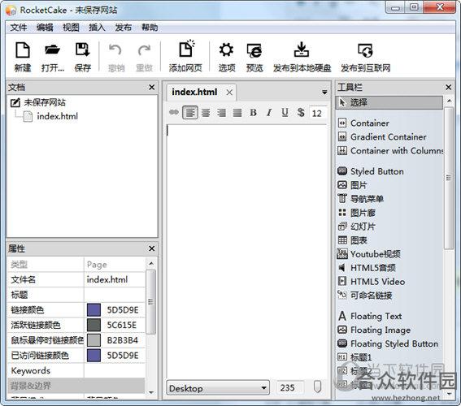Screen dimensions: 461x406
Task: Select 未保存网站 root in document tree
Action: [x=45, y=102]
